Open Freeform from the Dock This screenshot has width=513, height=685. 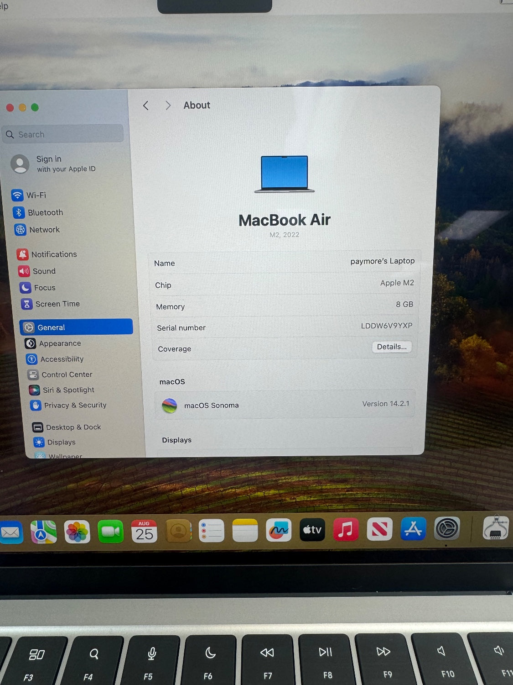pyautogui.click(x=279, y=530)
